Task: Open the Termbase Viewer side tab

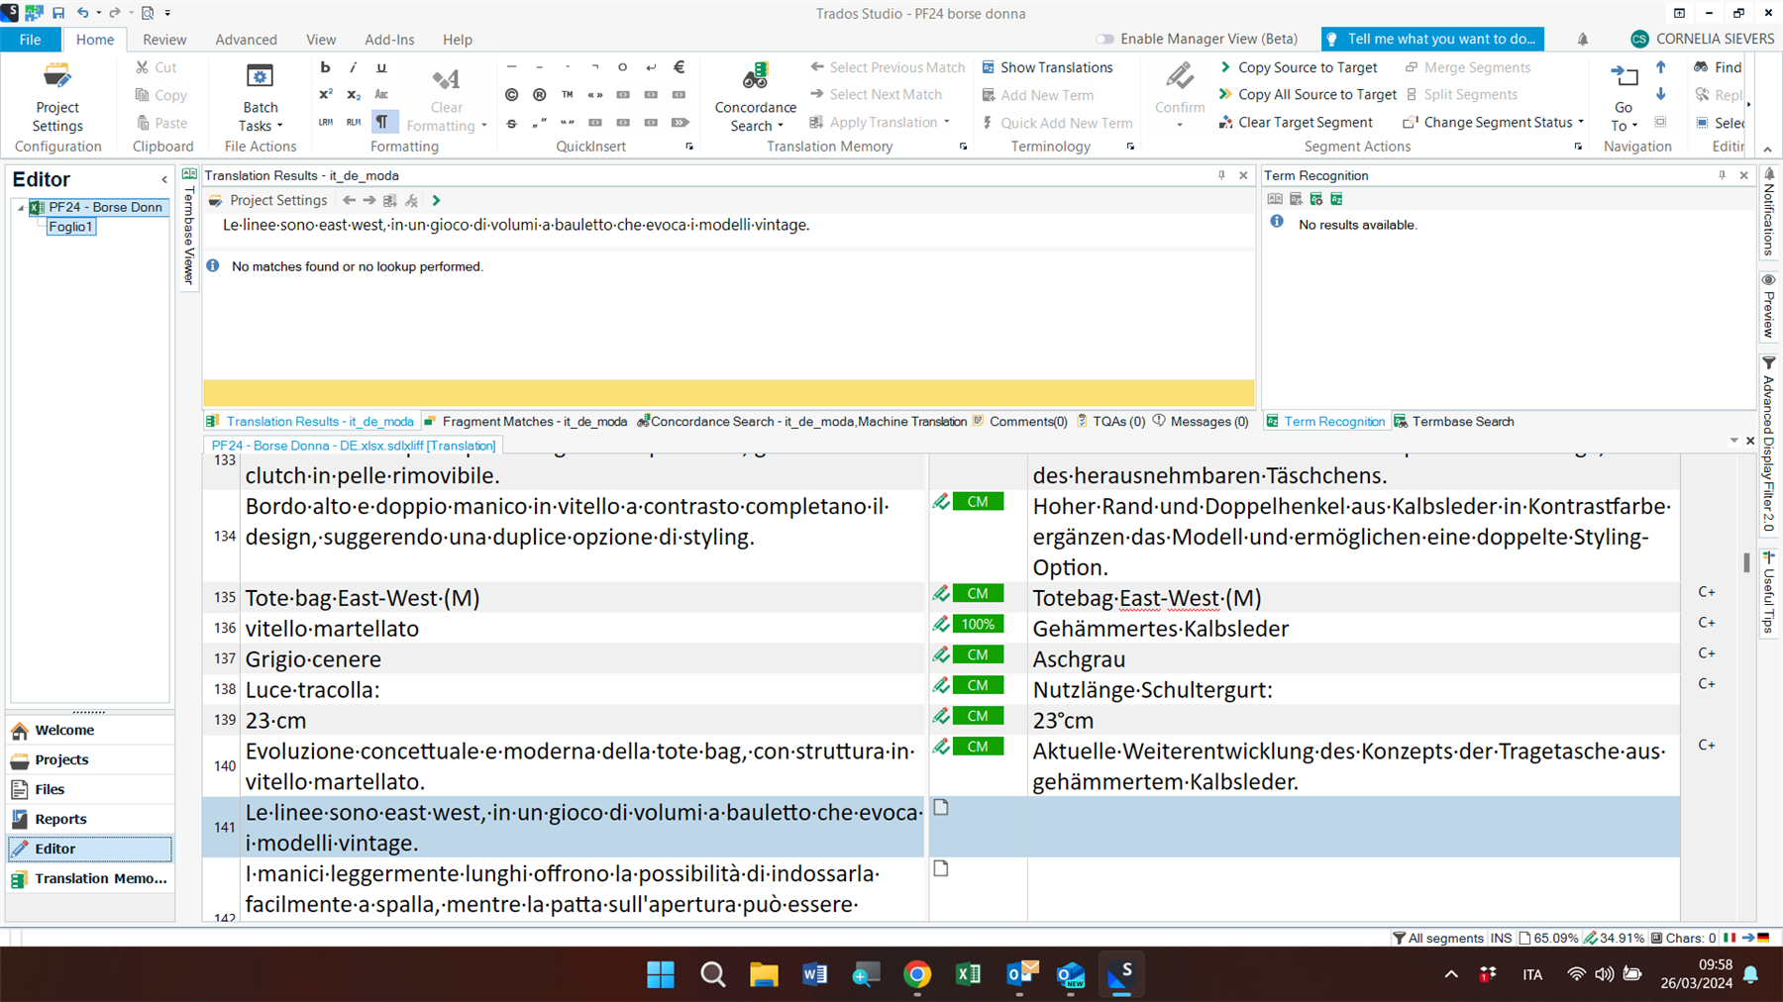Action: pos(189,228)
